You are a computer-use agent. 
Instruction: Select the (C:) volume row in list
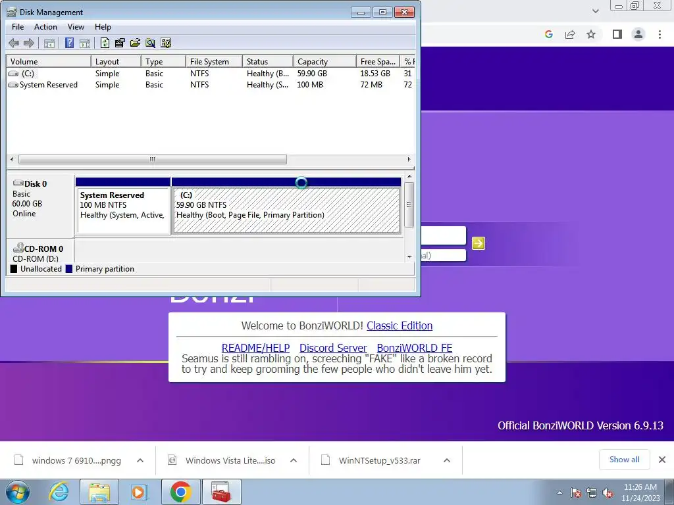211,74
